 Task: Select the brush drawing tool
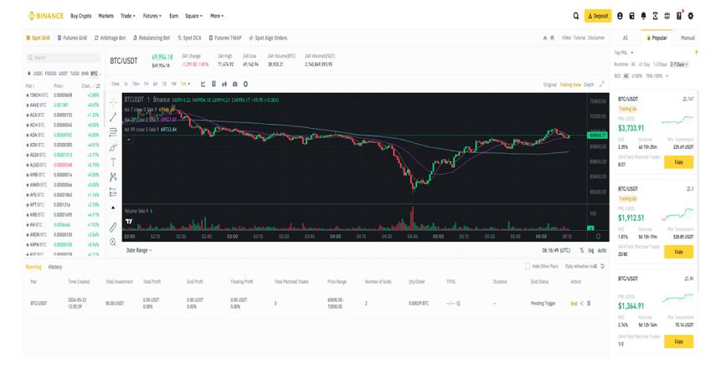[113, 147]
